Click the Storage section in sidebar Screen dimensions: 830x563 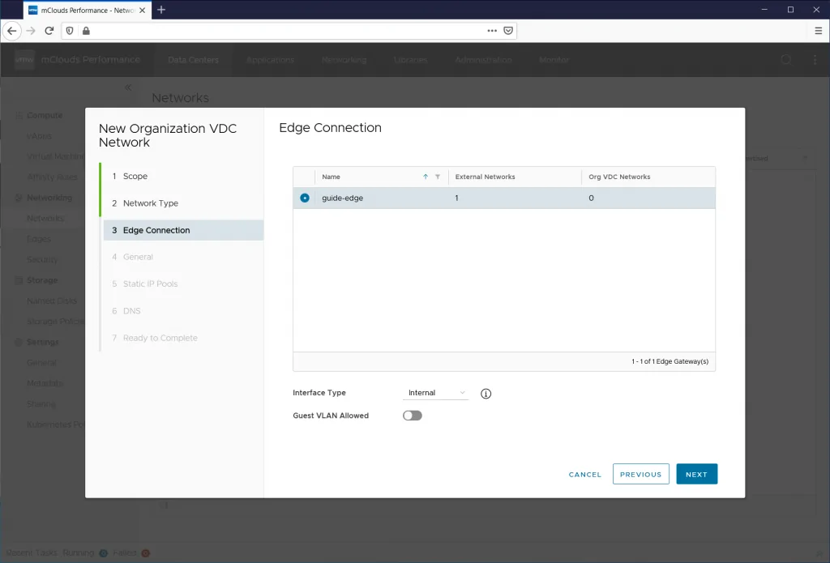42,280
